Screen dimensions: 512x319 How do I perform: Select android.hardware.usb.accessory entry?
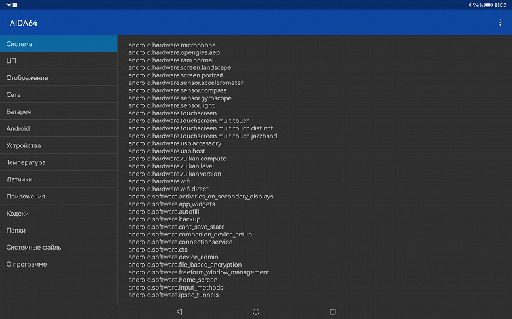[175, 143]
